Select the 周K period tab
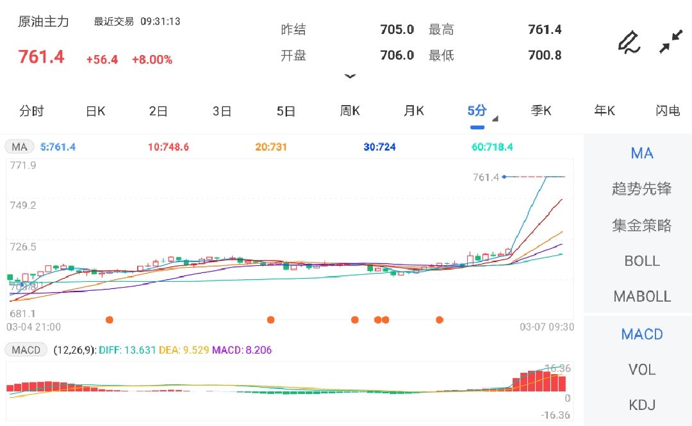 [350, 111]
